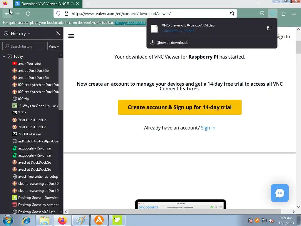Click the history list scrollbar thumb
Image resolution: width=301 pixels, height=226 pixels.
point(61,84)
